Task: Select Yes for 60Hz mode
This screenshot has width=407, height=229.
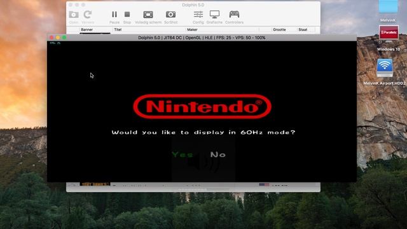Action: (x=183, y=155)
